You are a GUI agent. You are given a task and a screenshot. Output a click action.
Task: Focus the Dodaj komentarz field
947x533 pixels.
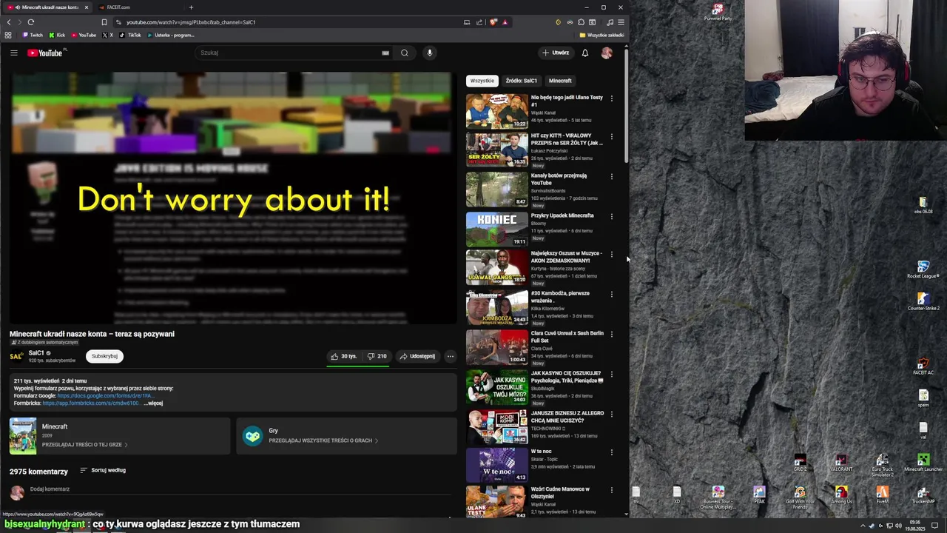(x=240, y=489)
